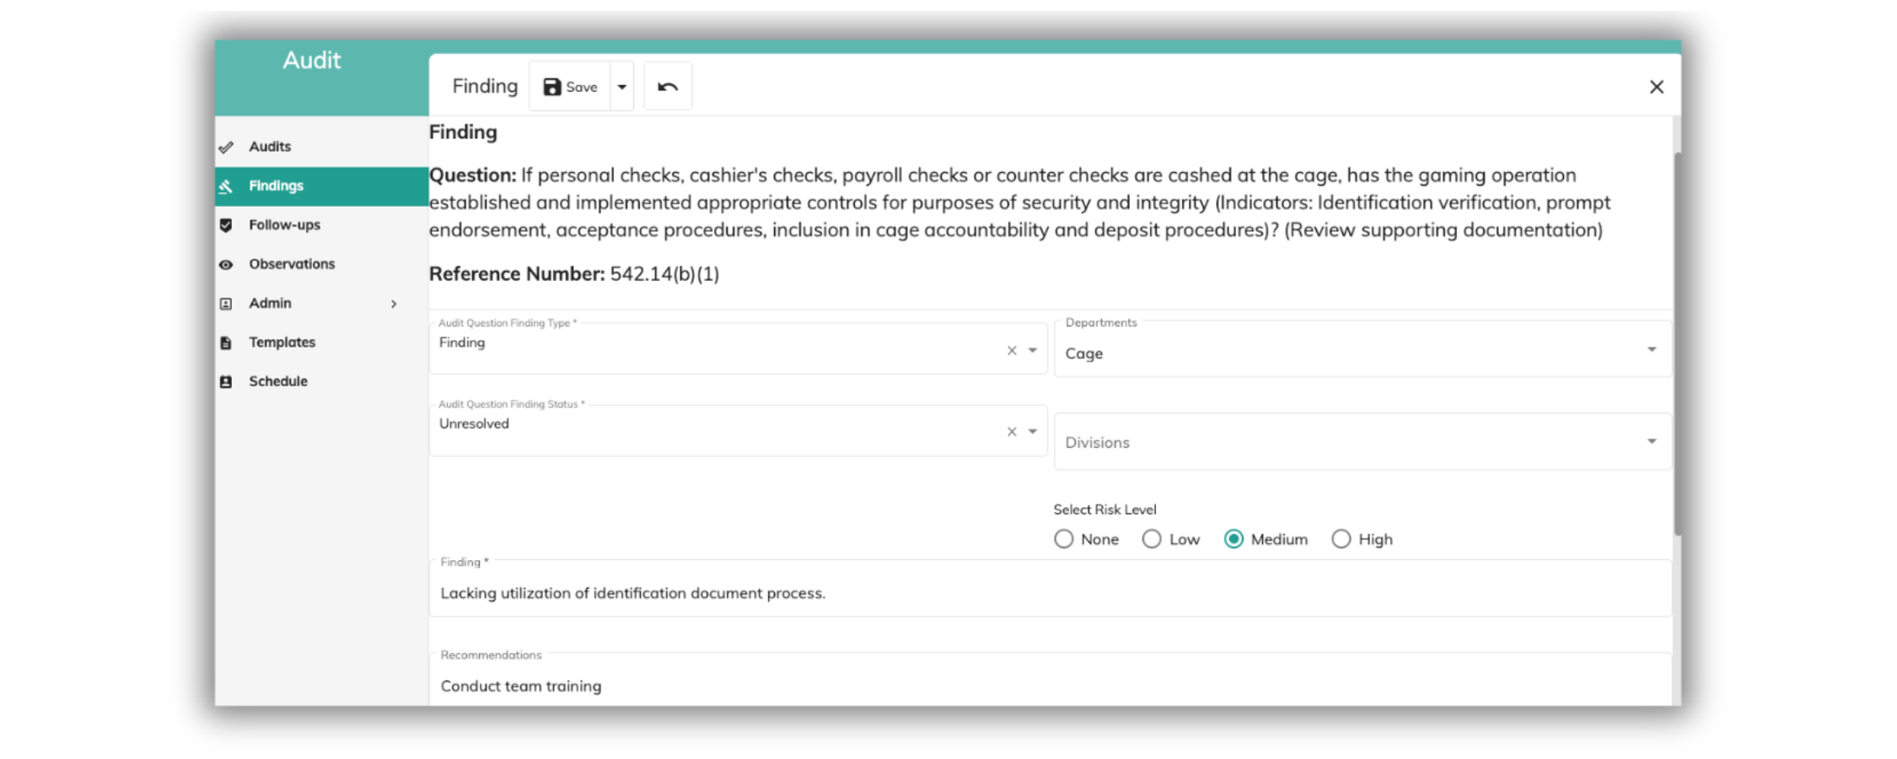Click the Templates document icon

226,342
